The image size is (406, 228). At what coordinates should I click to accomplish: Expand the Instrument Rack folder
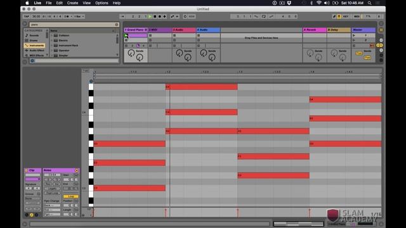click(x=52, y=46)
